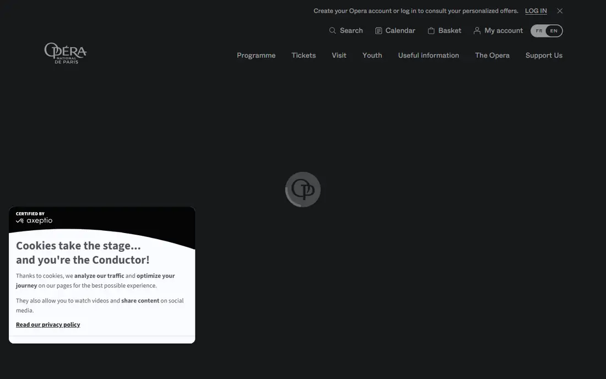This screenshot has width=606, height=379.
Task: Open the Visit menu
Action: [339, 55]
